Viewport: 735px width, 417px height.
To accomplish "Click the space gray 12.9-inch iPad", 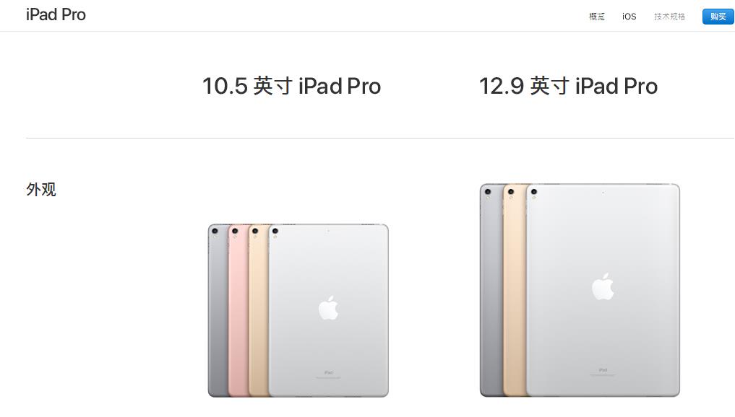I will pos(491,290).
